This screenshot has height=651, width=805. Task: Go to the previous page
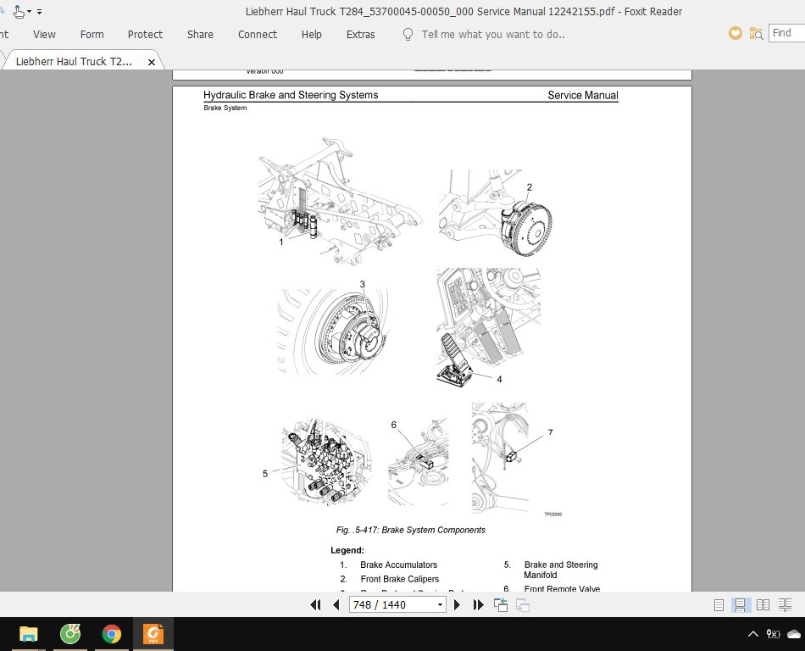(336, 604)
